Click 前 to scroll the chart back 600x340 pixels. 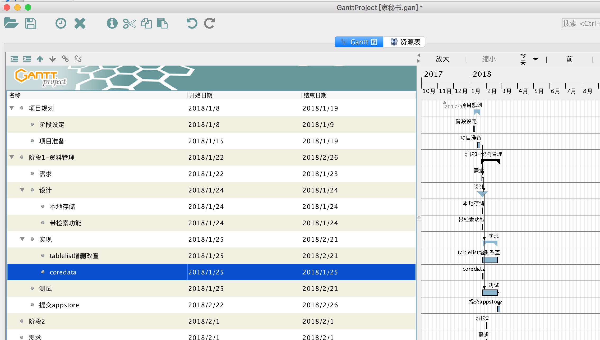570,59
